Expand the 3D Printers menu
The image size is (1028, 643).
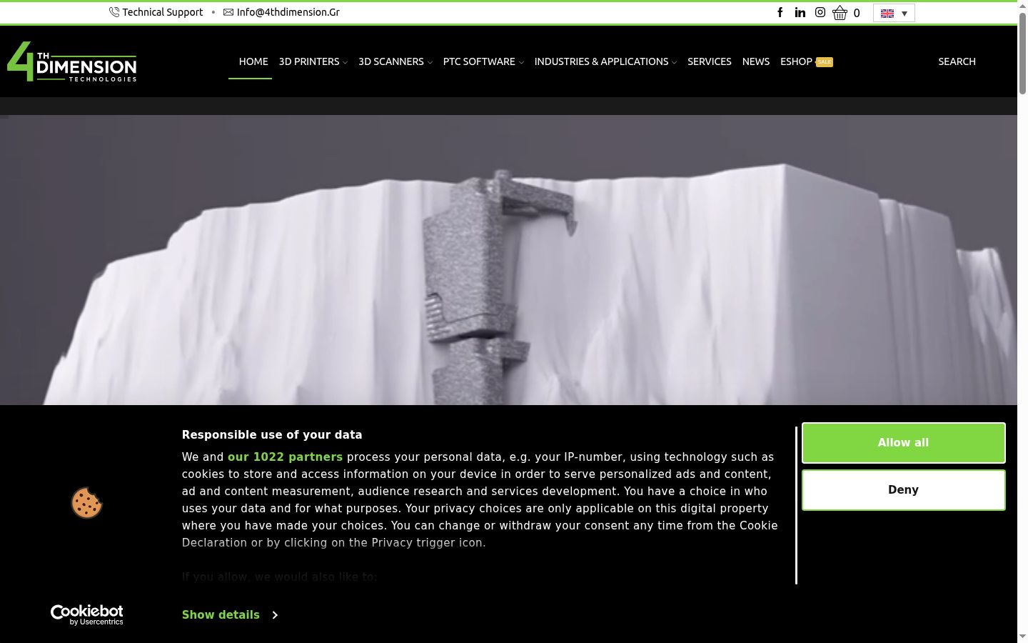point(313,61)
